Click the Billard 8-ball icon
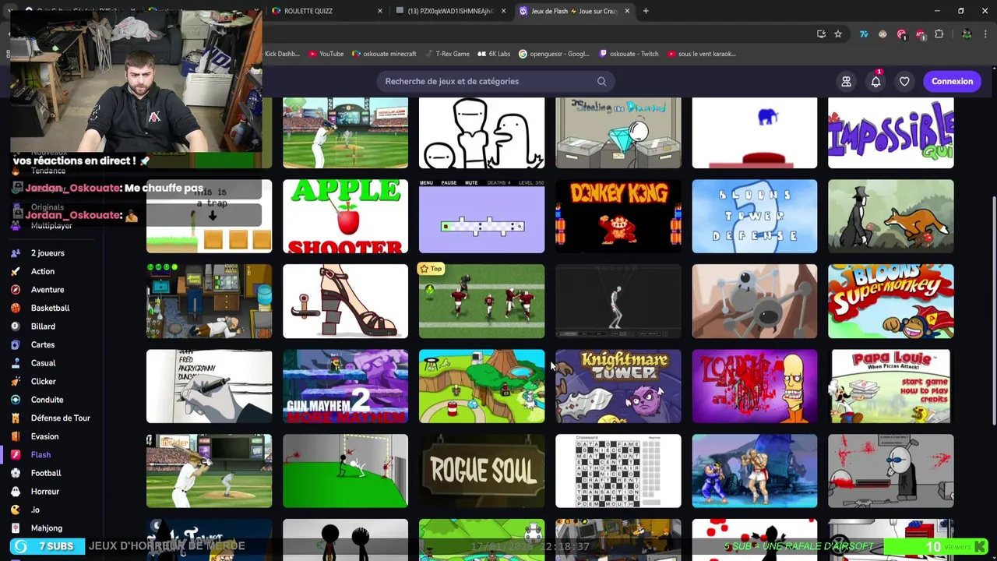The width and height of the screenshot is (997, 561). click(x=15, y=326)
